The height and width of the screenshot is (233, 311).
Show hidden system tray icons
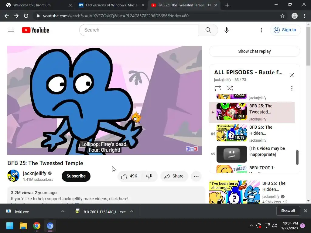point(251,226)
